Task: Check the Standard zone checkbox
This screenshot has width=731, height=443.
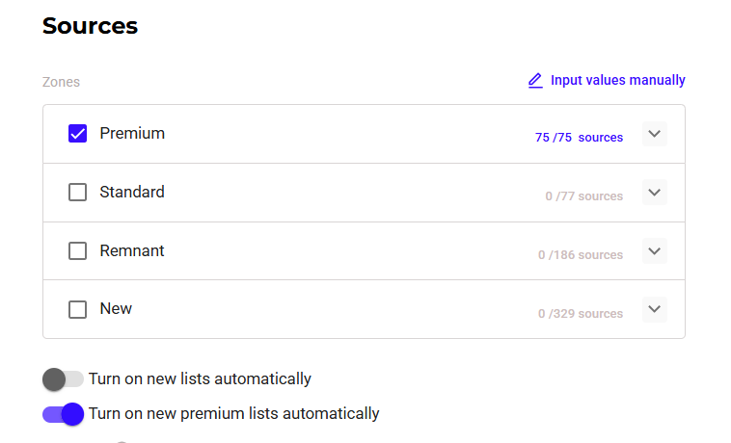Action: (x=78, y=193)
